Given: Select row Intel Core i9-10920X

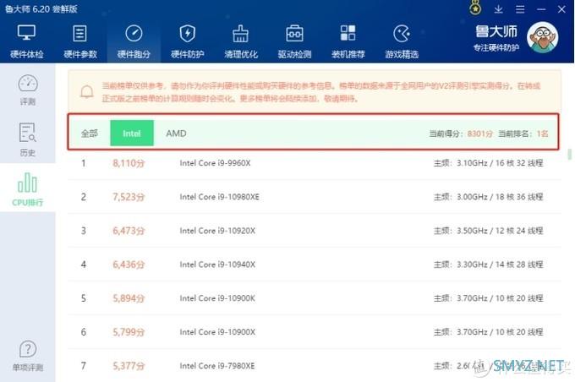Looking at the screenshot, I should click(x=315, y=231).
